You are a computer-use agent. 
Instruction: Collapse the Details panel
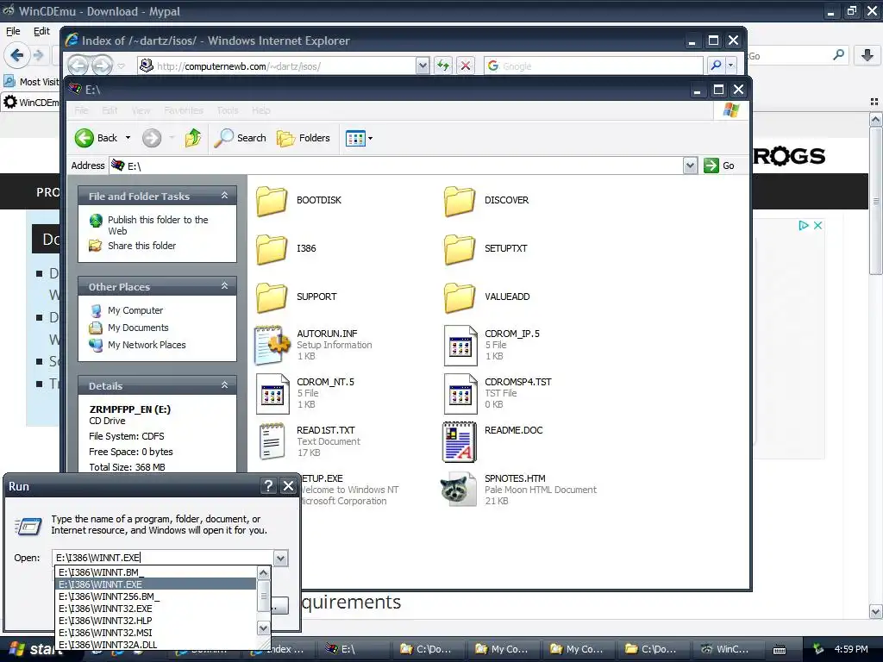224,385
